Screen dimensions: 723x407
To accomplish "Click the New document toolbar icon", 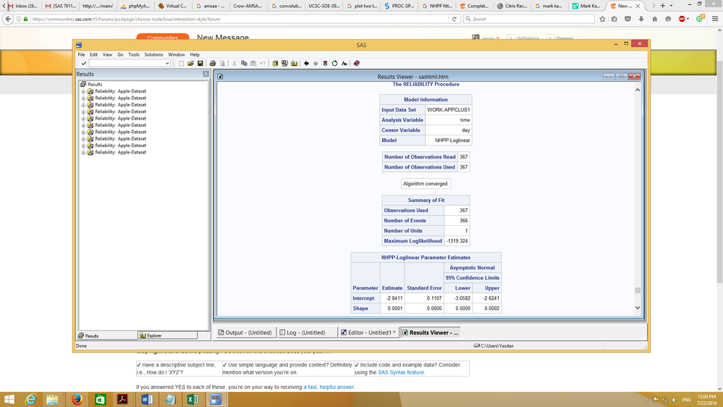I will coord(182,64).
